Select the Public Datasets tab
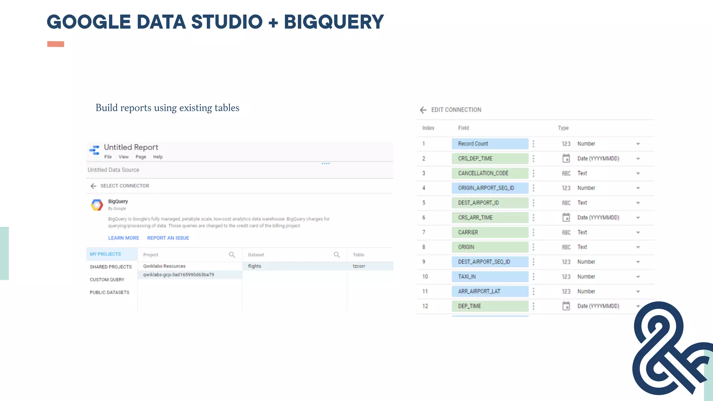The height and width of the screenshot is (401, 713). (109, 292)
